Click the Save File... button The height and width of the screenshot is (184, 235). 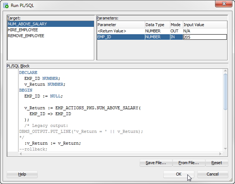(156, 163)
